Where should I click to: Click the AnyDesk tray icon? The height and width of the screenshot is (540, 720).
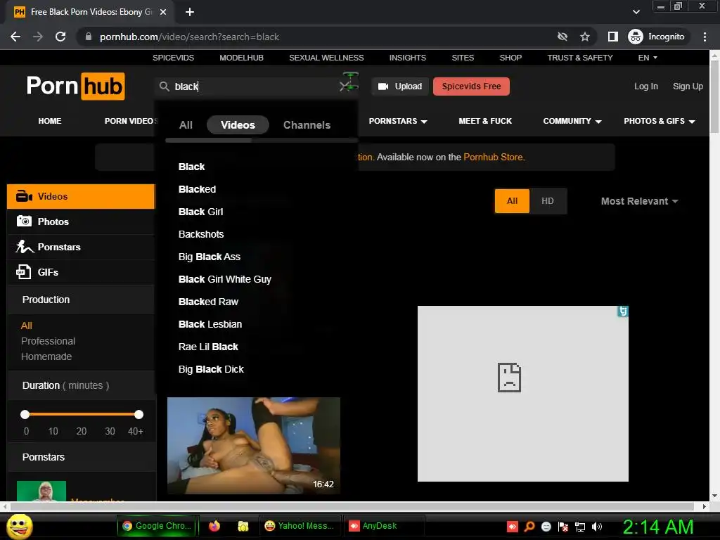coord(513,527)
